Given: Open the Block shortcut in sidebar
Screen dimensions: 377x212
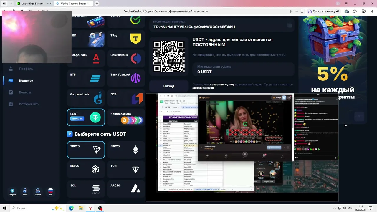Looking at the screenshot, I should 25,192.
